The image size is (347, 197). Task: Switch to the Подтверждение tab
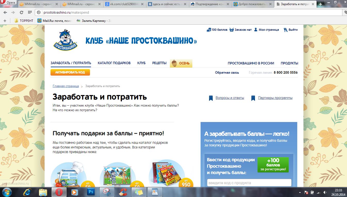pyautogui.click(x=210, y=4)
